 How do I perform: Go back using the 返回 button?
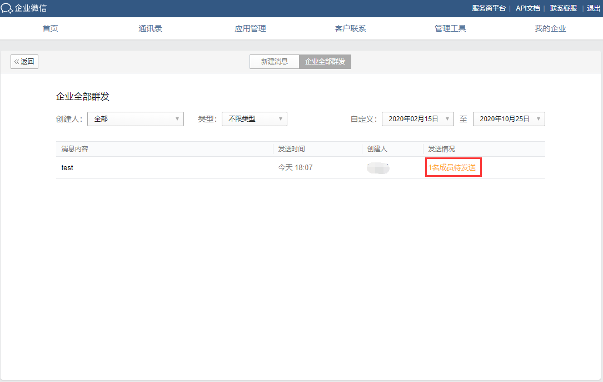pos(24,62)
